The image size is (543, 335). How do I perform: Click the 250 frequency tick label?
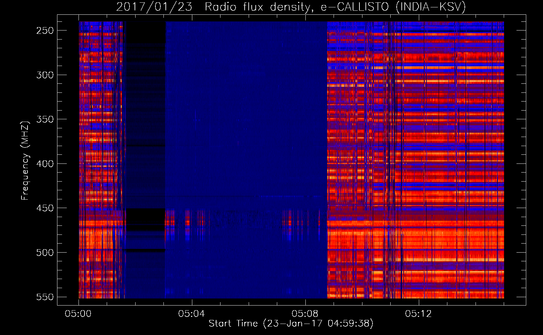point(45,30)
